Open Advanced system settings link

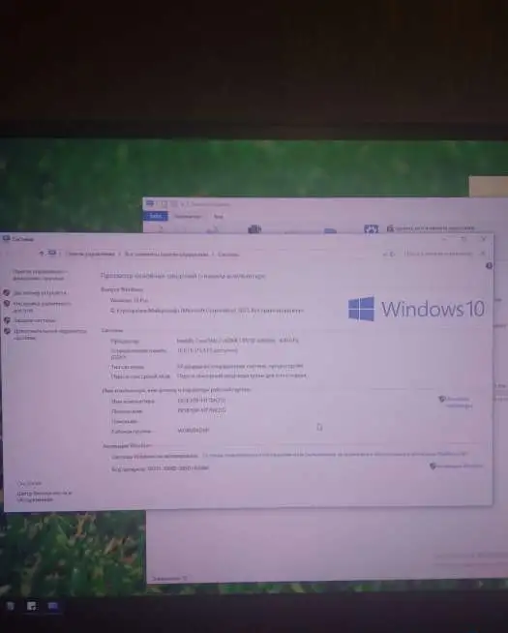click(x=49, y=334)
